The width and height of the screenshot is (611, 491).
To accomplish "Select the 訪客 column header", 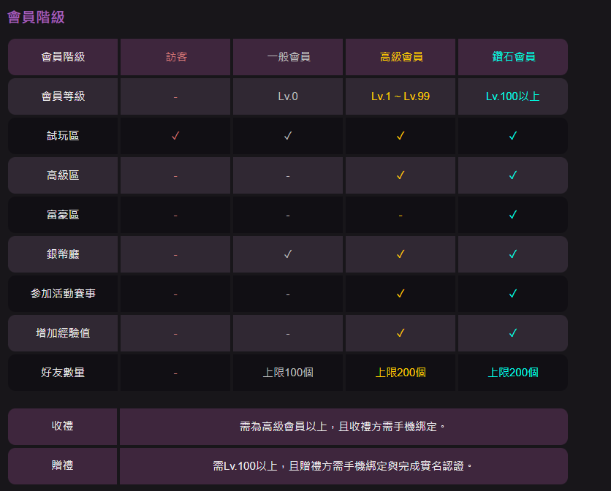I will pos(175,57).
